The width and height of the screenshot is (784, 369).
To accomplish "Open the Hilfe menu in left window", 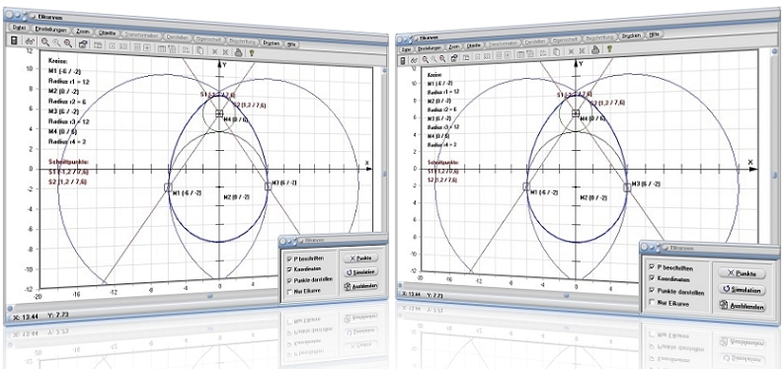I will (x=292, y=44).
